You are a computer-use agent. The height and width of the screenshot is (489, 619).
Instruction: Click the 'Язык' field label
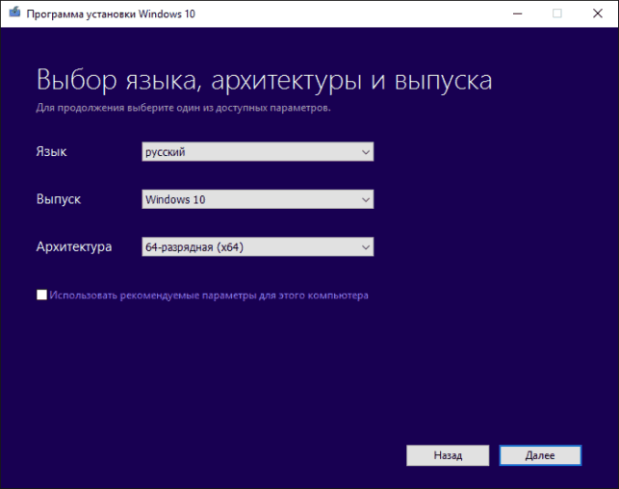[51, 151]
